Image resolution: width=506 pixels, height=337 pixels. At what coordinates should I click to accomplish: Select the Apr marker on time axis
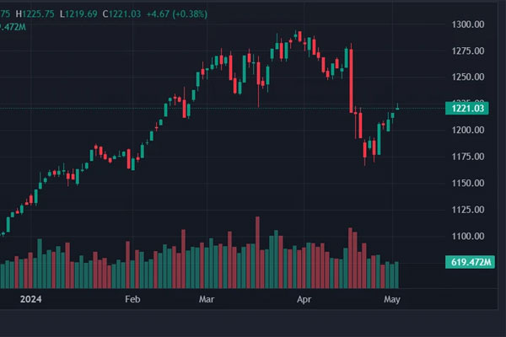click(303, 298)
